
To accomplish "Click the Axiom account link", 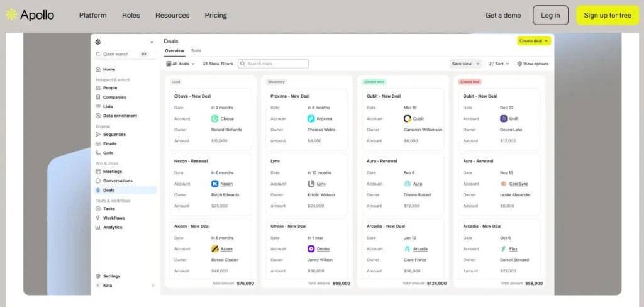I will point(226,249).
